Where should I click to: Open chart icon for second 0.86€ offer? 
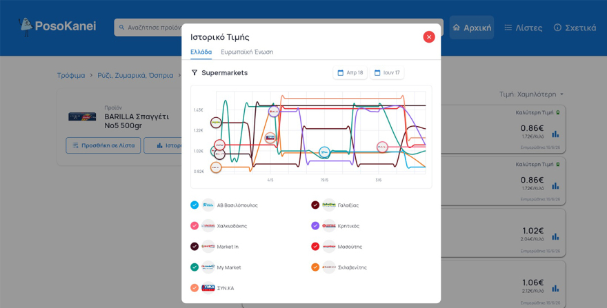pos(555,186)
